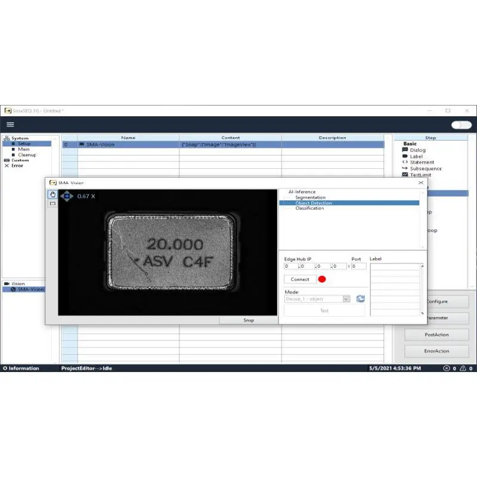Click the Content cell with Snap ImageView

click(x=230, y=144)
